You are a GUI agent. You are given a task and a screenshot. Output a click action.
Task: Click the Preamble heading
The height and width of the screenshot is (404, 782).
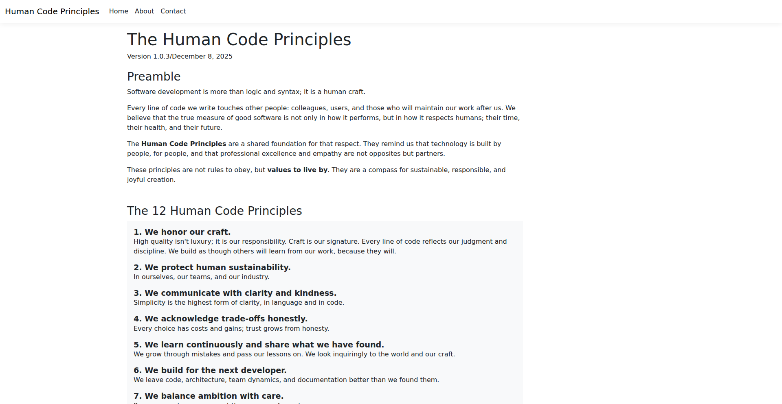[x=154, y=76]
